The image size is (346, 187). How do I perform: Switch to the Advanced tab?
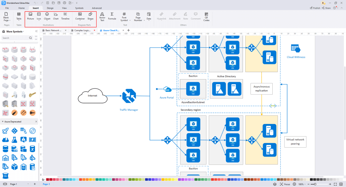(x=97, y=8)
